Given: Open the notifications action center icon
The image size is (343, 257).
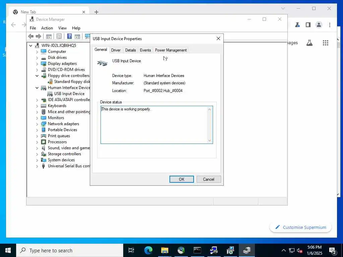Looking at the screenshot, I should [x=333, y=250].
